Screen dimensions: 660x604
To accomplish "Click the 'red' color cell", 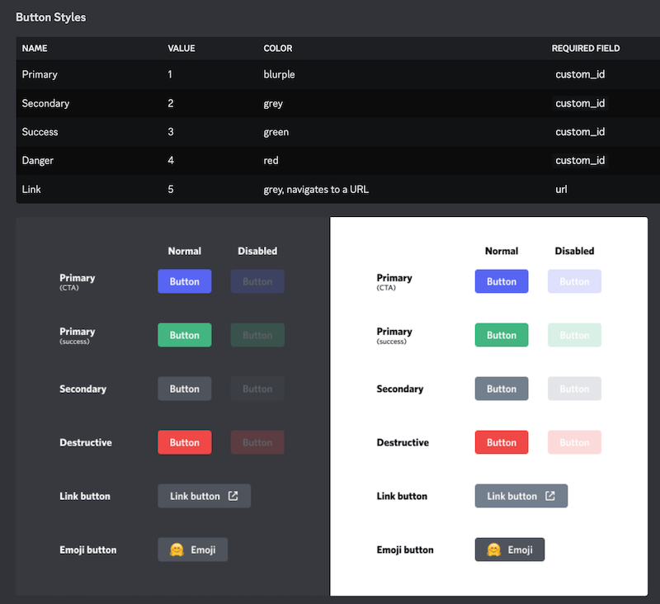I will pyautogui.click(x=271, y=160).
